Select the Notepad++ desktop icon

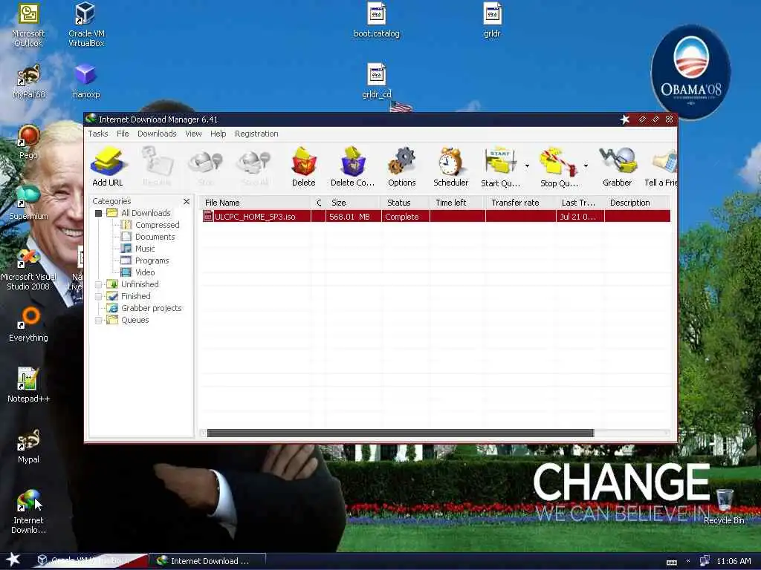(x=28, y=385)
